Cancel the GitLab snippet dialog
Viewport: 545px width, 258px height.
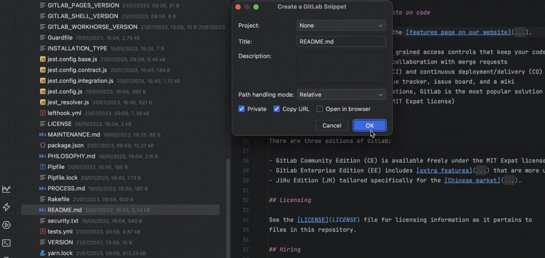coord(332,125)
